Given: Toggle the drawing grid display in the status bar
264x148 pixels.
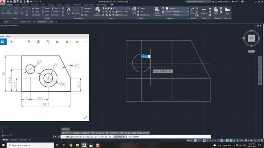Looking at the screenshot, I should (195, 141).
